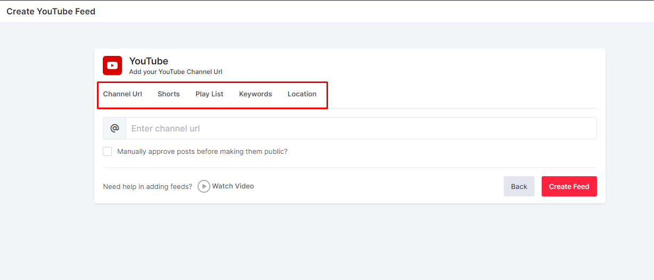This screenshot has width=654, height=280.
Task: Click the YouTube heading text
Action: point(149,61)
